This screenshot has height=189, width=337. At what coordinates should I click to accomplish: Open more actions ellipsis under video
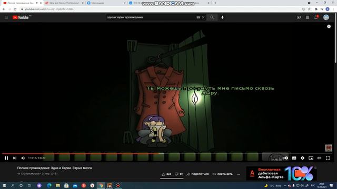click(239, 174)
